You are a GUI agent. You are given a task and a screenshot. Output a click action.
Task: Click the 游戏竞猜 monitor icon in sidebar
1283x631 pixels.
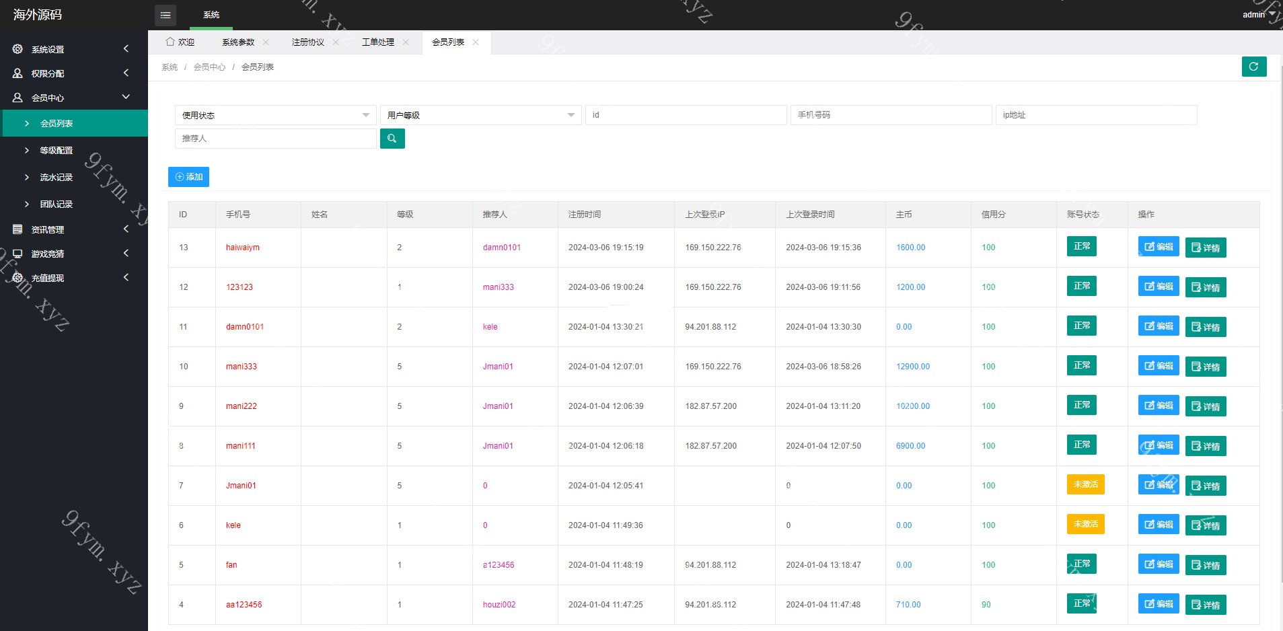coord(17,254)
